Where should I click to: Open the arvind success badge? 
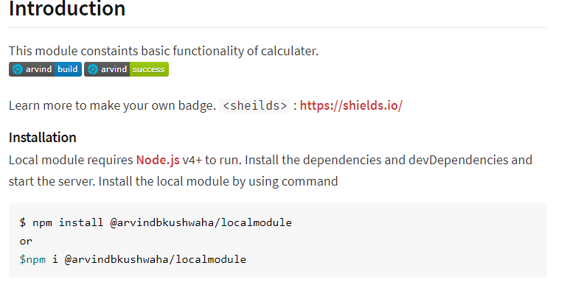[126, 69]
